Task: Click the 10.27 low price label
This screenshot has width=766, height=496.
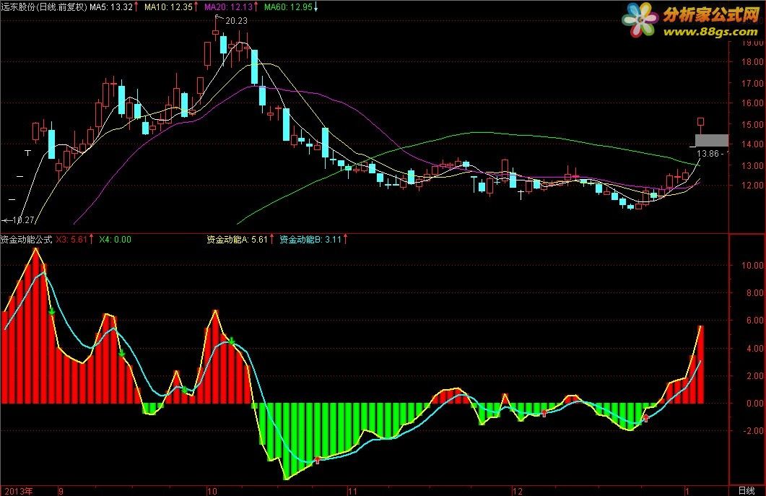Action: click(x=22, y=220)
